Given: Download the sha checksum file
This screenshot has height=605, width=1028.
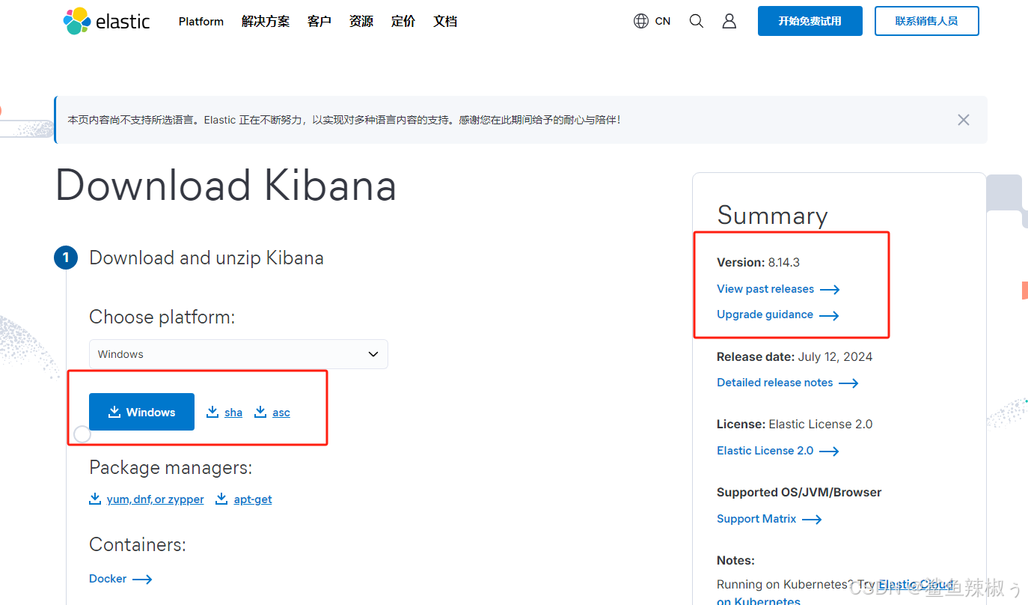Looking at the screenshot, I should point(224,413).
